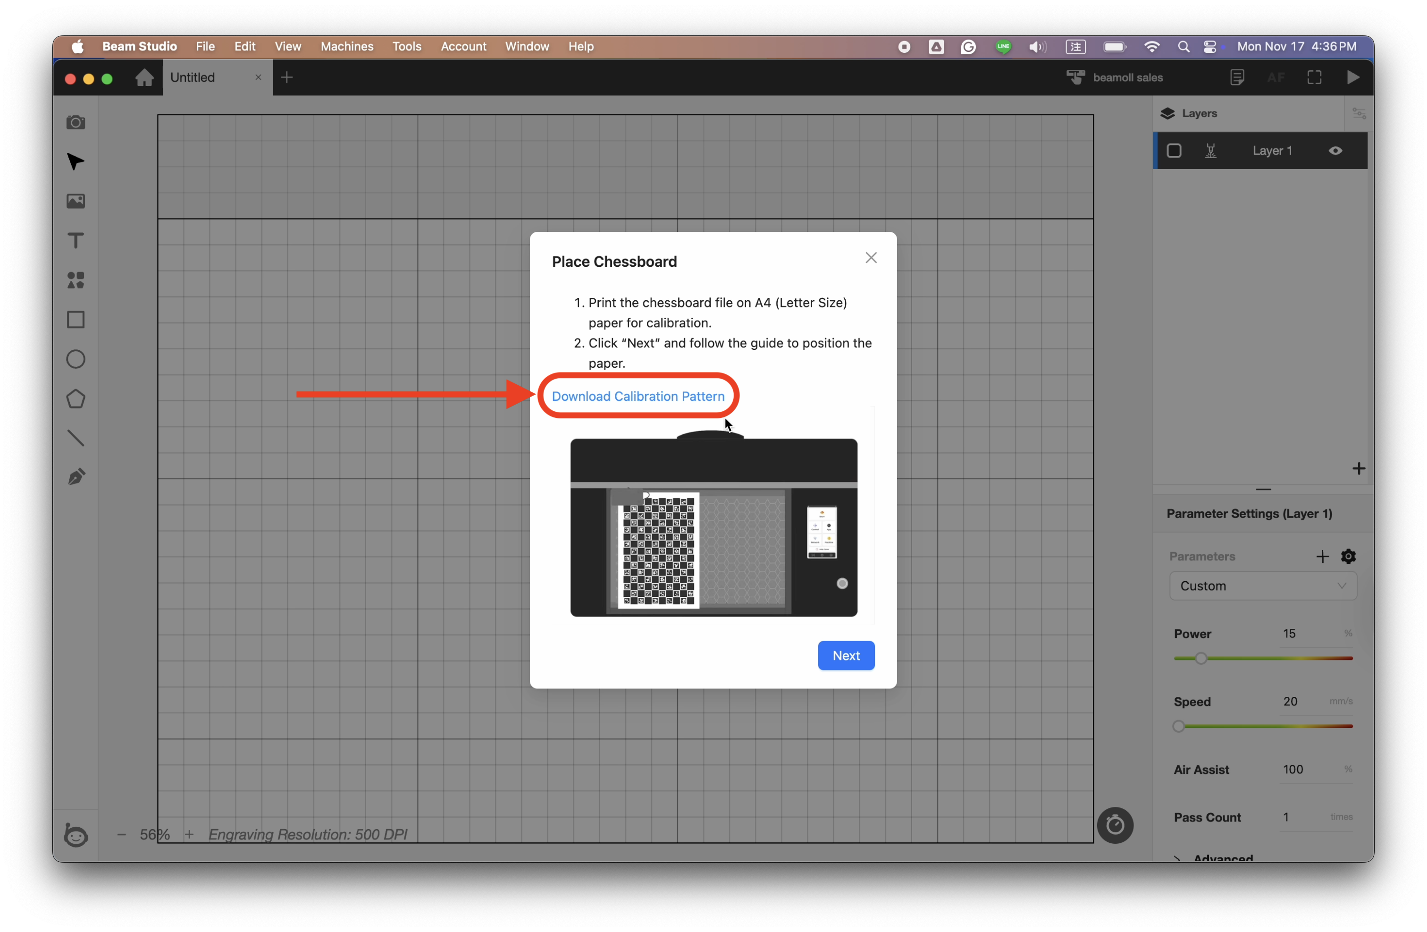
Task: Select the Pen tool
Action: pyautogui.click(x=76, y=477)
